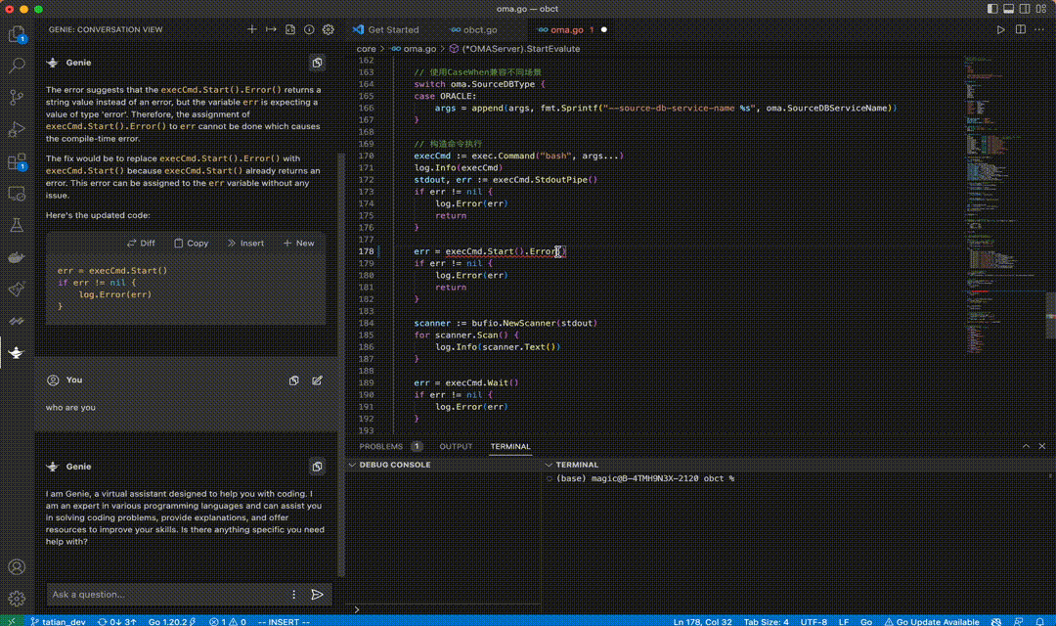Click the Search icon in the activity bar

[16, 66]
